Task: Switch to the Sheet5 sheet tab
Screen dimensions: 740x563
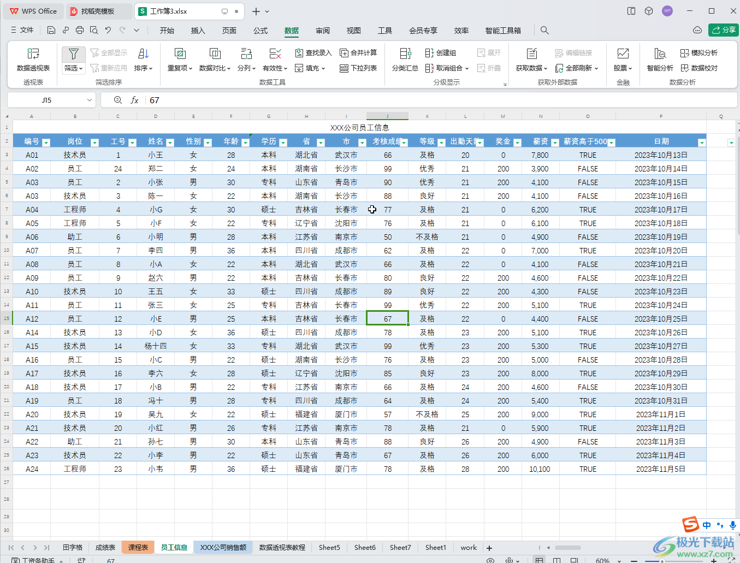Action: [x=329, y=547]
